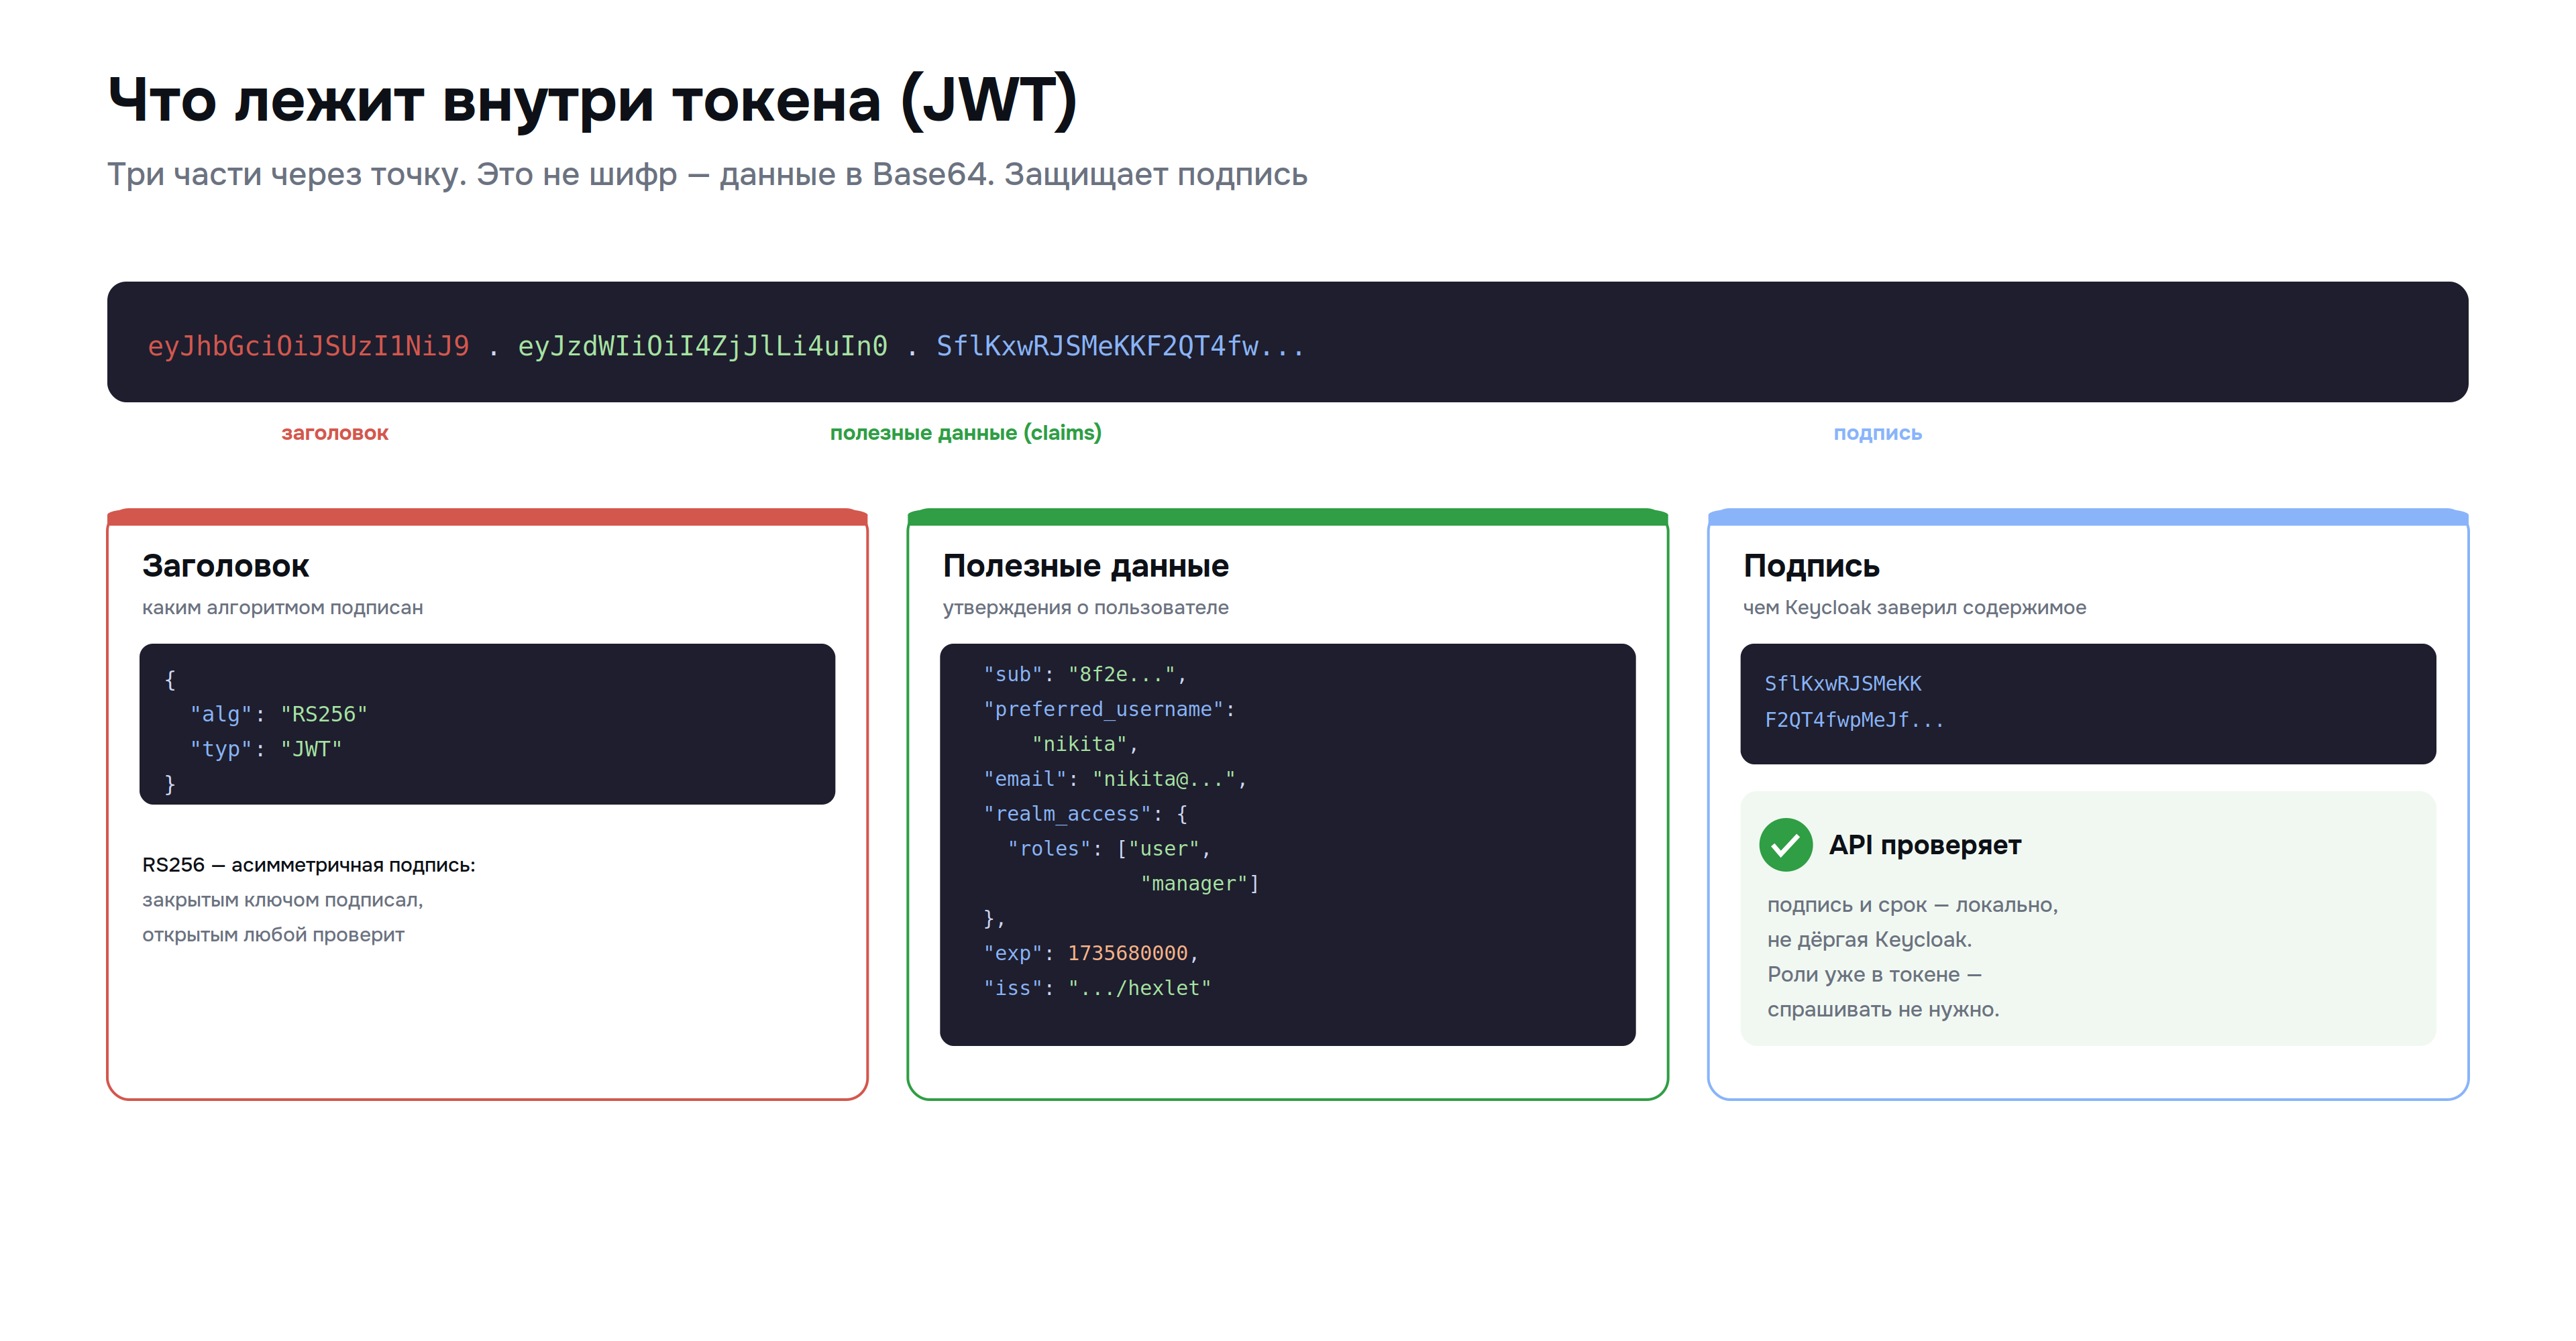Click the line закрытым ключом подписал,
This screenshot has height=1341, width=2576.
coord(283,900)
